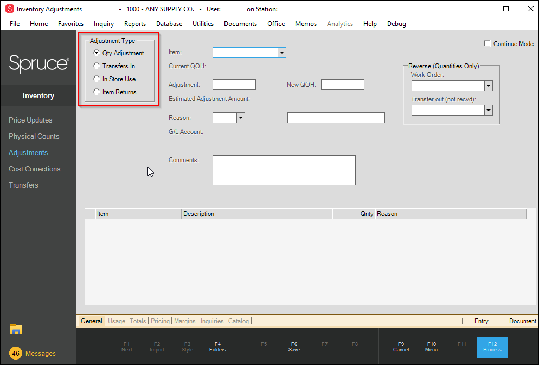Open the Debug menu
The height and width of the screenshot is (365, 539).
pos(397,24)
